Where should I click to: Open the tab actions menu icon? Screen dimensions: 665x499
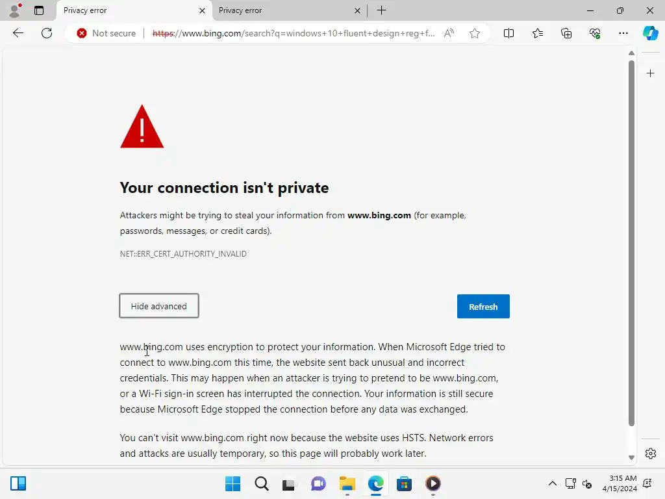coord(39,10)
